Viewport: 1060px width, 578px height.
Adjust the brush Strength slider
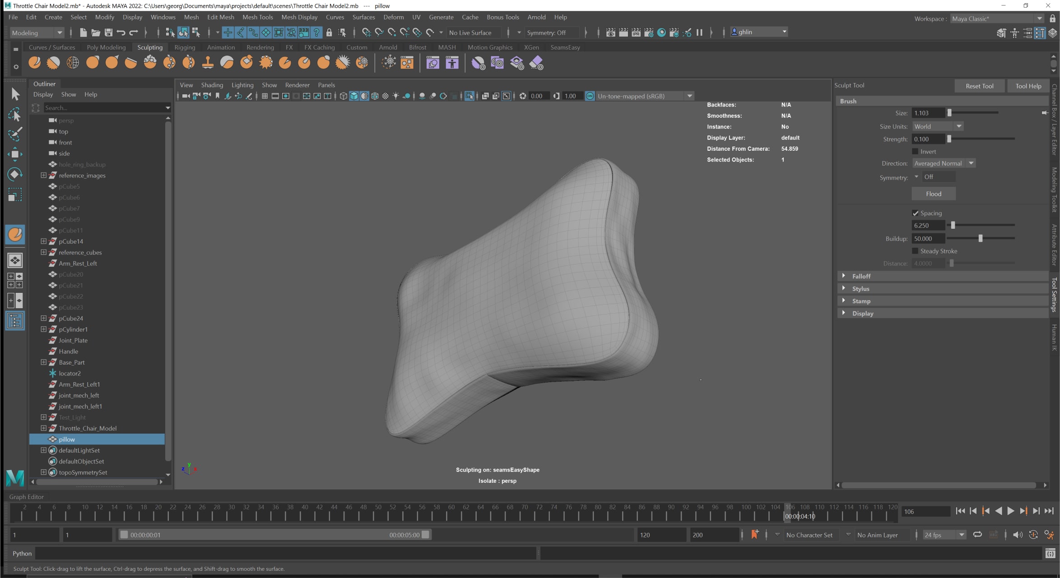click(949, 139)
